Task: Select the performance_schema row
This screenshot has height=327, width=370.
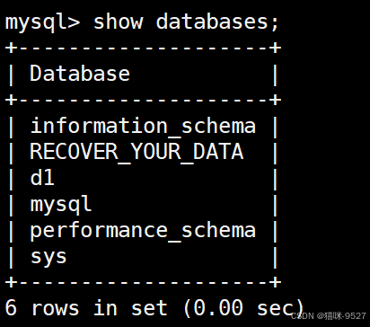Action: [143, 231]
